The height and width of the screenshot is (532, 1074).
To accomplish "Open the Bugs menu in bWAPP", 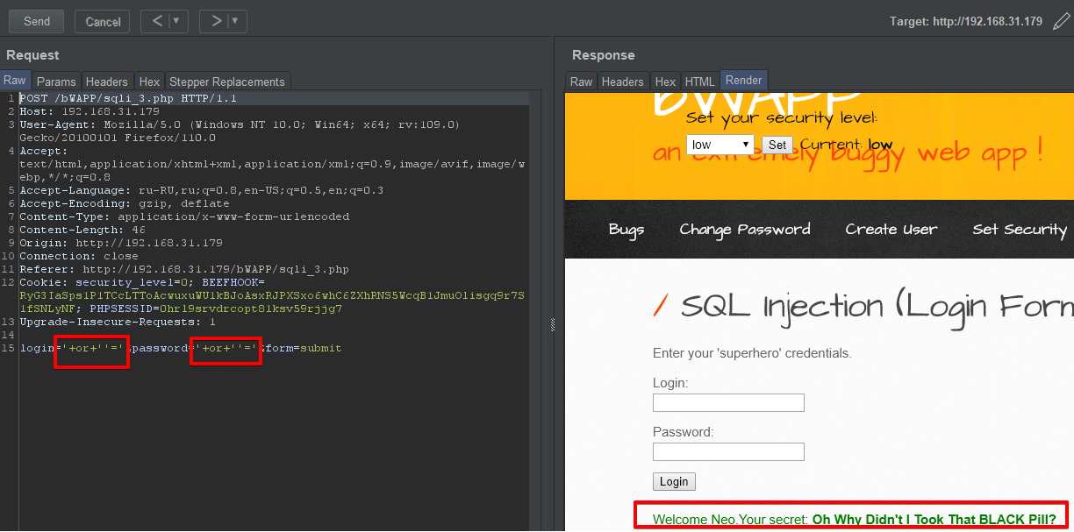I will click(x=626, y=230).
